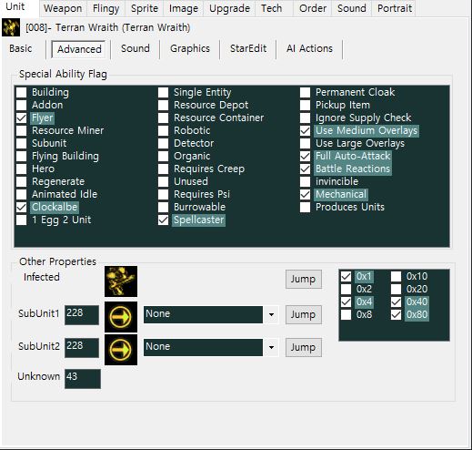Viewport: 472px width, 450px height.
Task: Click the SubUnit2 arrow icon
Action: 121,350
